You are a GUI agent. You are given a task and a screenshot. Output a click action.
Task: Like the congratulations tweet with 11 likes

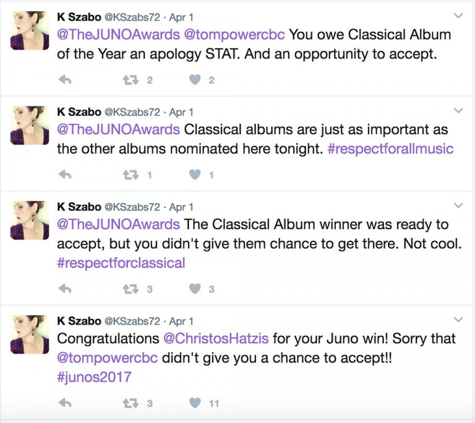(x=195, y=403)
